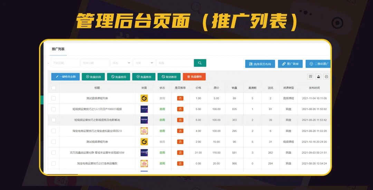Screen dimensions: 373x190
Task: Open the 推广链接 link button
Action: [x=290, y=64]
